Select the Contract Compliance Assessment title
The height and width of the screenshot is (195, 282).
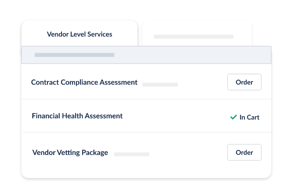(x=84, y=82)
